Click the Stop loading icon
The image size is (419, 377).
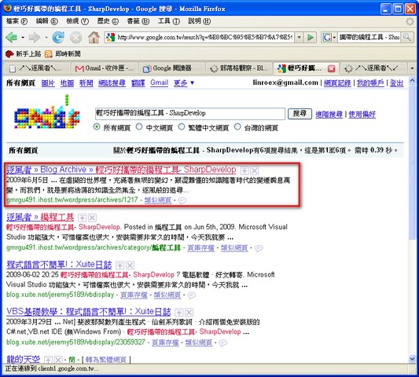(x=76, y=38)
